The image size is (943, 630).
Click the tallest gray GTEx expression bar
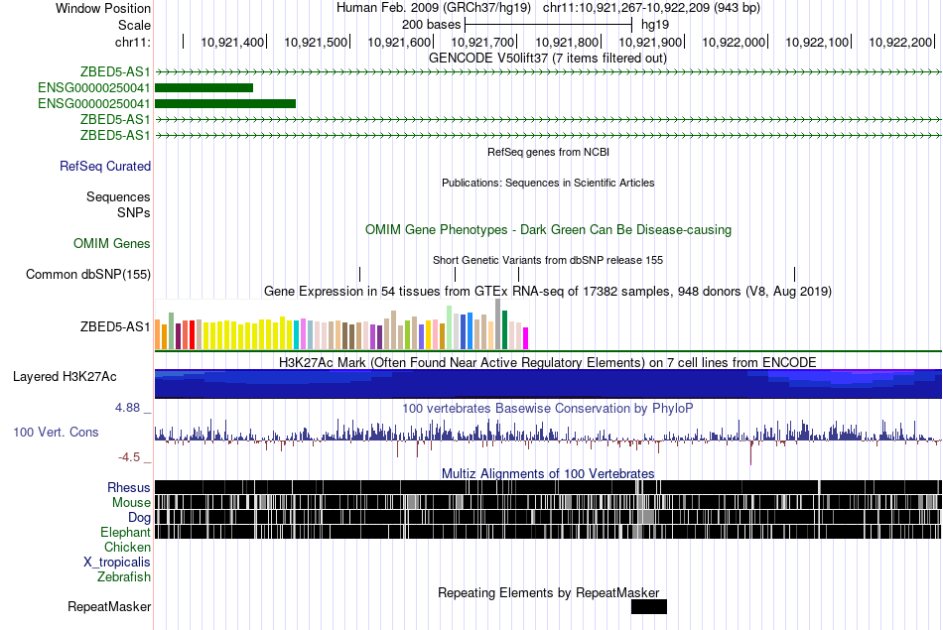click(x=498, y=324)
